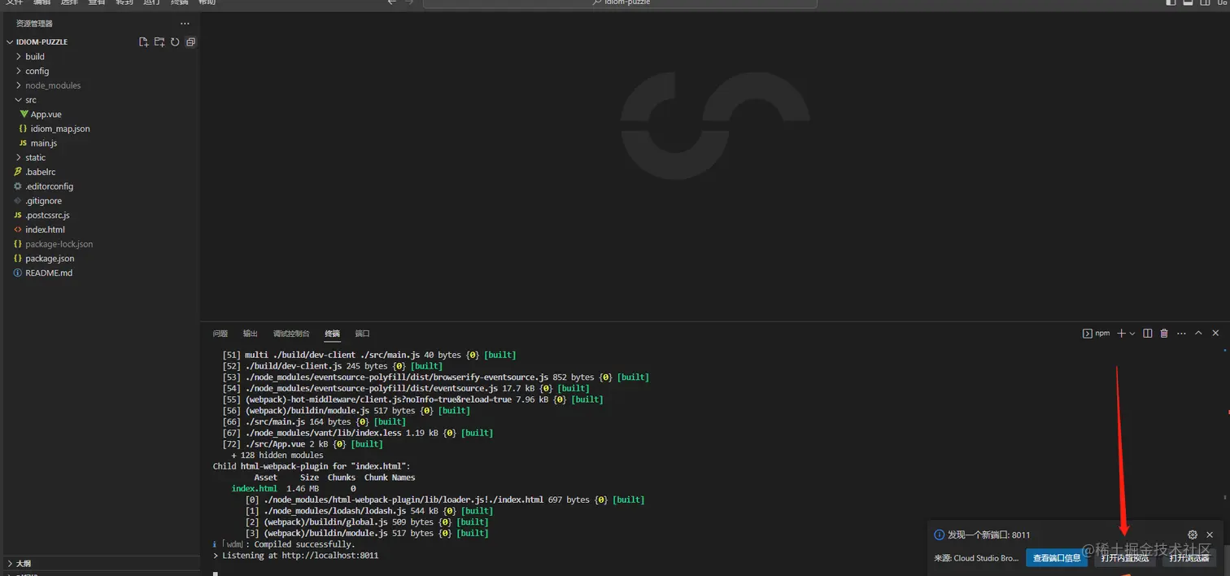Select the npm terminal instance
The image size is (1230, 576).
(1096, 333)
